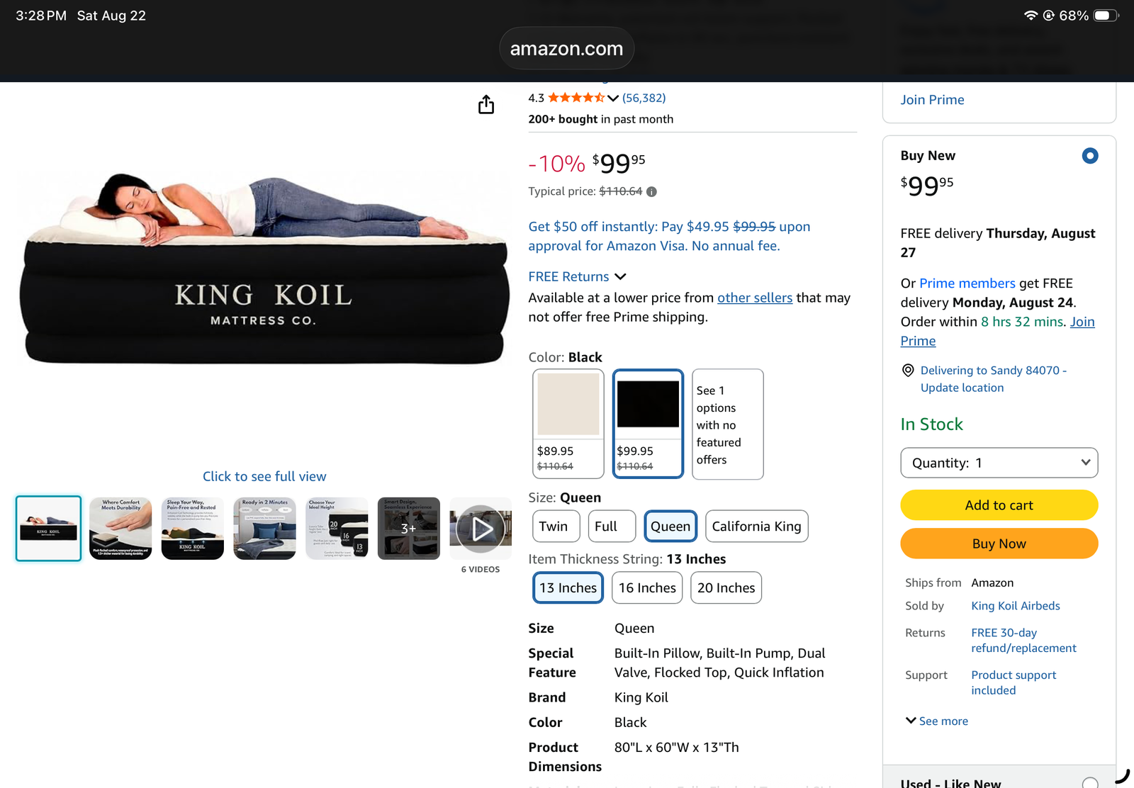The image size is (1134, 788).
Task: Select Used - Like New radio option
Action: click(x=1090, y=782)
